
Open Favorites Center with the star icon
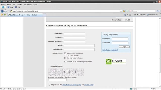(x=2, y=15)
